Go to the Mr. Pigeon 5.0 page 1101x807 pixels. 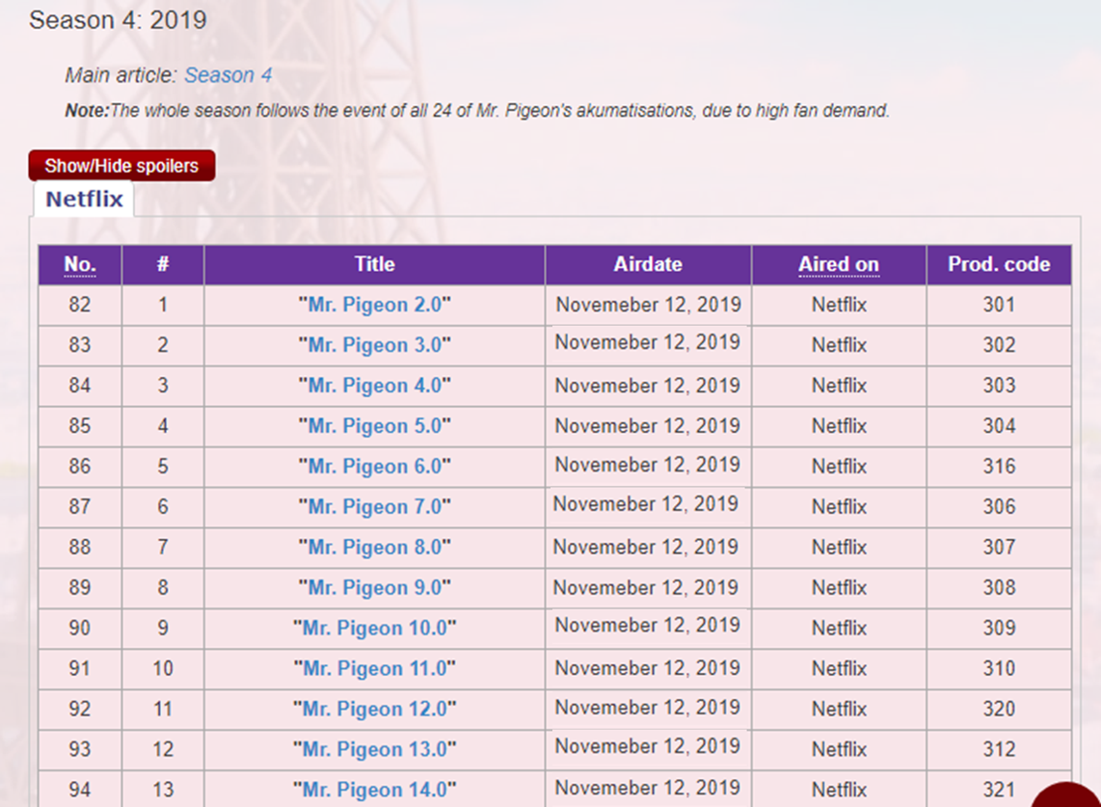(x=374, y=426)
